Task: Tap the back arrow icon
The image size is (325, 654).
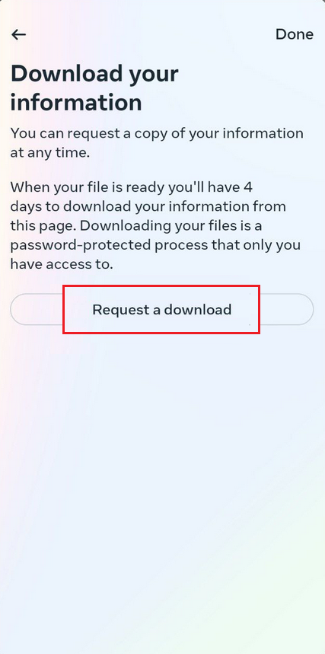Action: point(19,34)
